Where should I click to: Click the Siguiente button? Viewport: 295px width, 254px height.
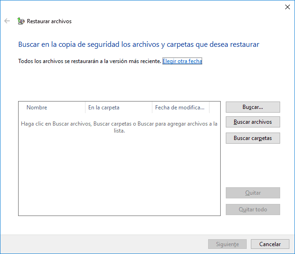click(x=227, y=244)
